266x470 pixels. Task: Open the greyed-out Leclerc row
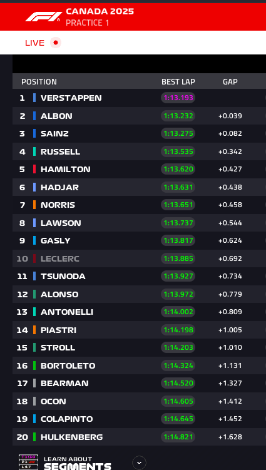(x=139, y=258)
